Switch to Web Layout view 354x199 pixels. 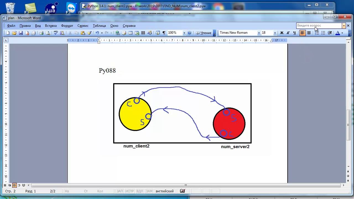pyautogui.click(x=10, y=185)
